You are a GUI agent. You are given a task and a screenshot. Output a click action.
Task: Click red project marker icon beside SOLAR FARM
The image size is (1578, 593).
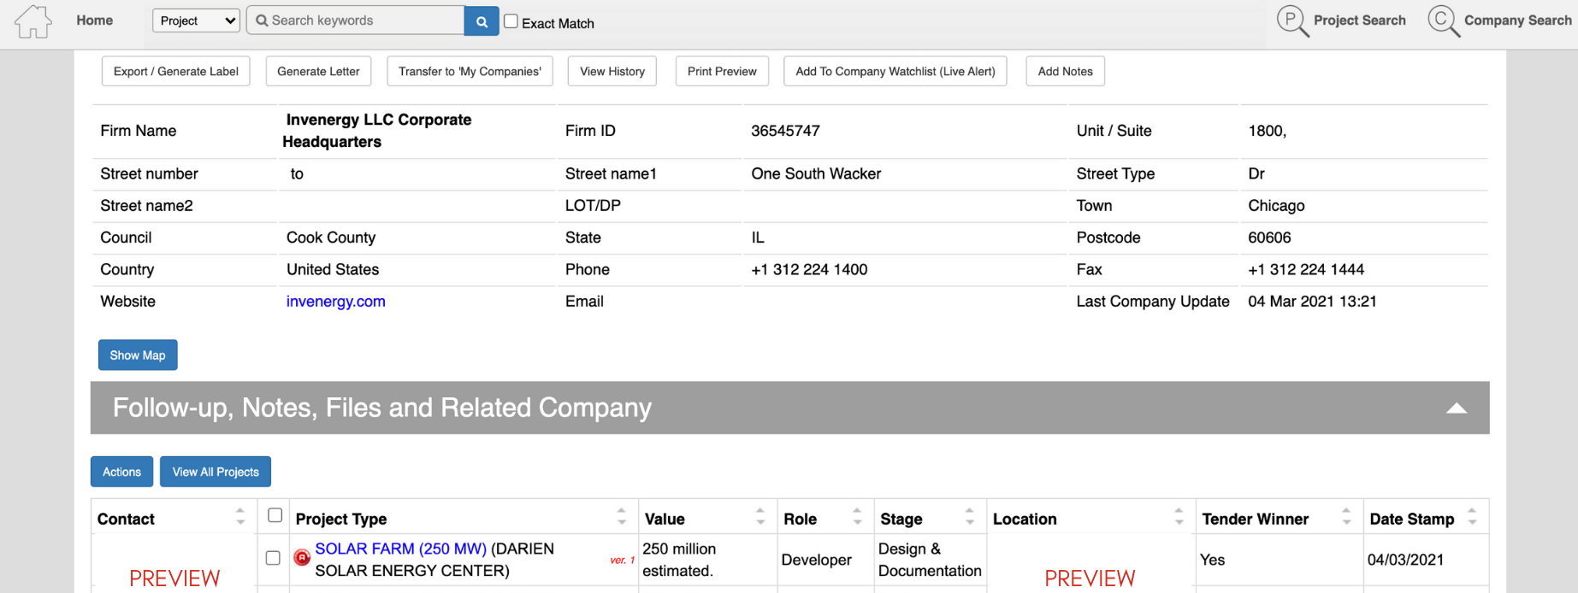click(302, 558)
